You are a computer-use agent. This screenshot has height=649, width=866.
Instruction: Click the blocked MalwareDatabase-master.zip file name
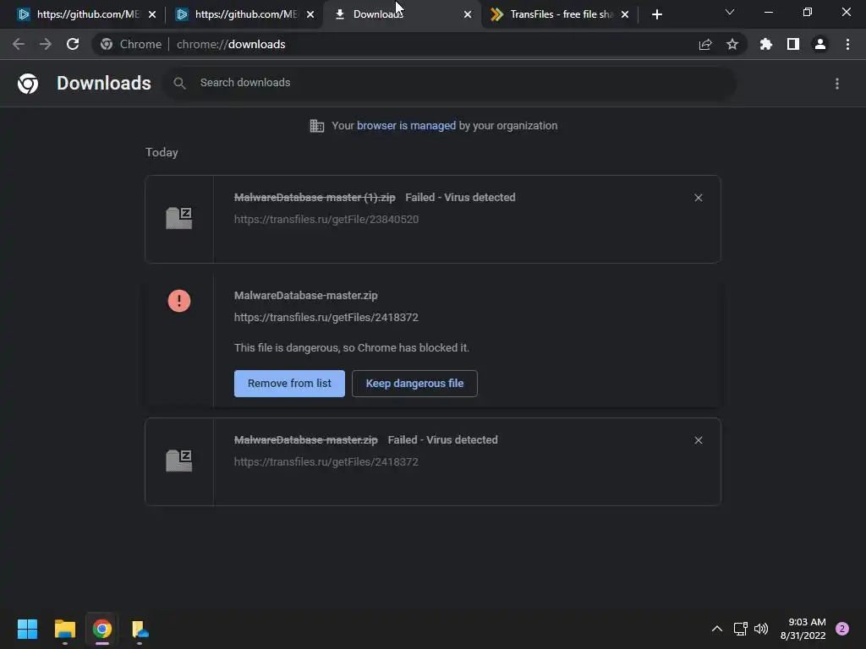(306, 295)
